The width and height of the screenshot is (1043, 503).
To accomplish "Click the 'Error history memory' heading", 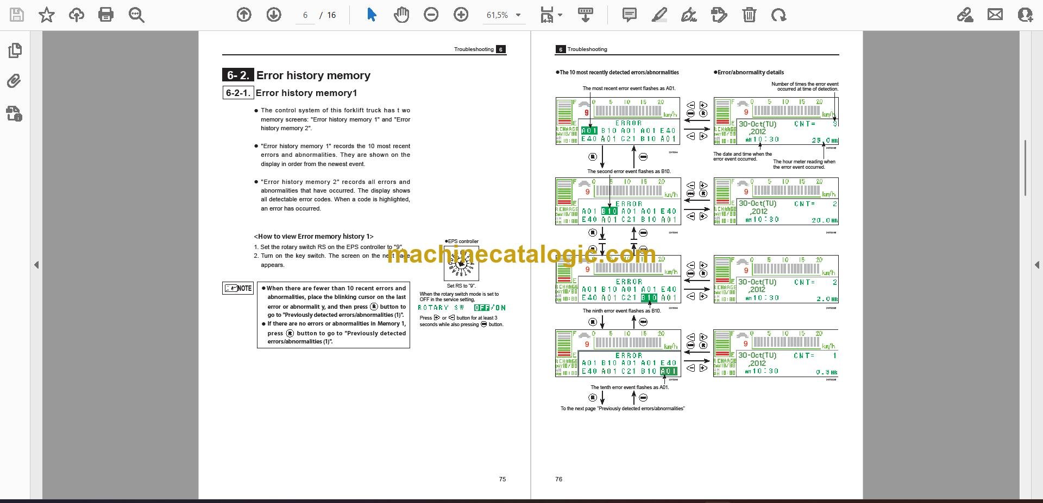I will 313,75.
